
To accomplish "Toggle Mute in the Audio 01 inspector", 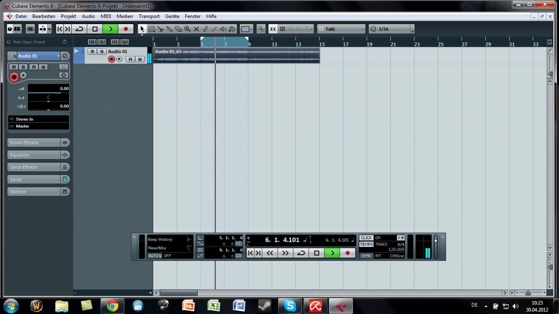I will [14, 67].
